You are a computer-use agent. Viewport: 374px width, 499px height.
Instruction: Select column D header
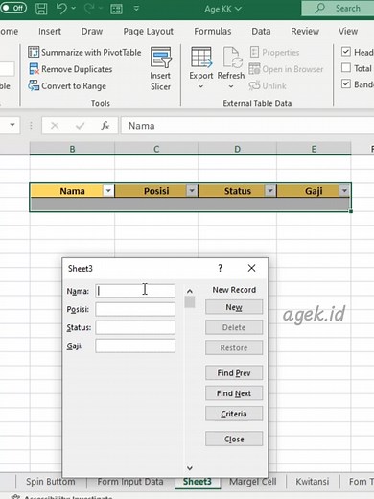click(237, 149)
